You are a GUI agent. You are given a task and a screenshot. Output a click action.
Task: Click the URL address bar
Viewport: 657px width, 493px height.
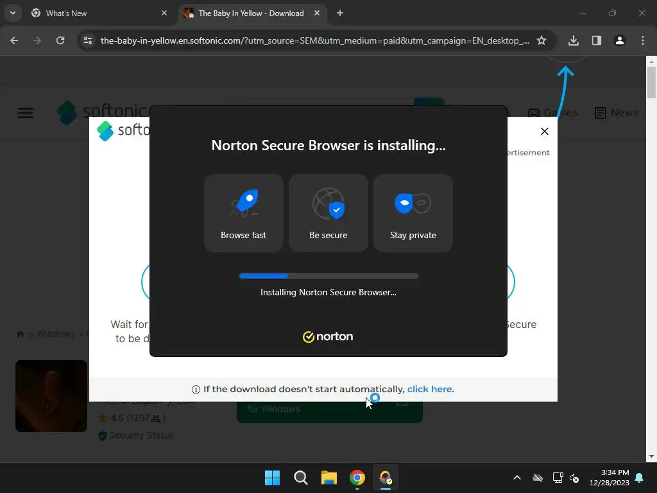point(314,40)
